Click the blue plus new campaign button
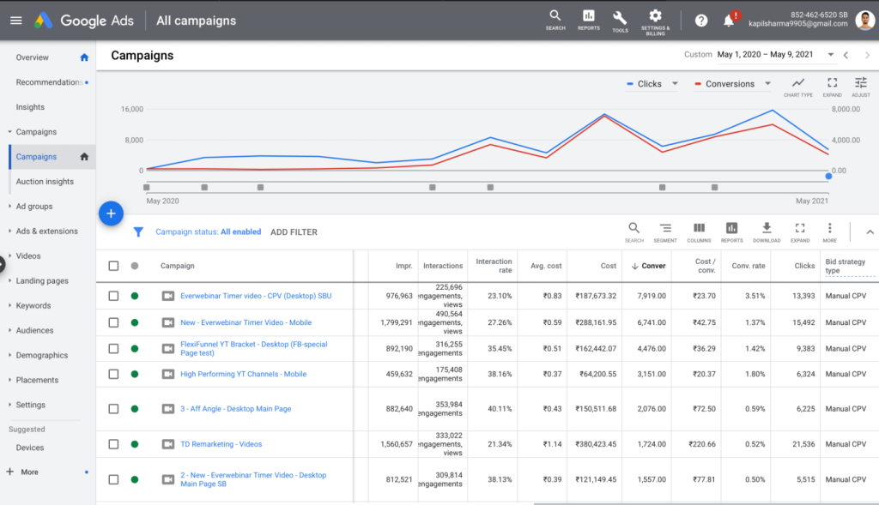This screenshot has width=879, height=505. click(111, 213)
